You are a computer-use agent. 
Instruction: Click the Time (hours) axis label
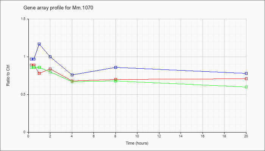(x=137, y=143)
